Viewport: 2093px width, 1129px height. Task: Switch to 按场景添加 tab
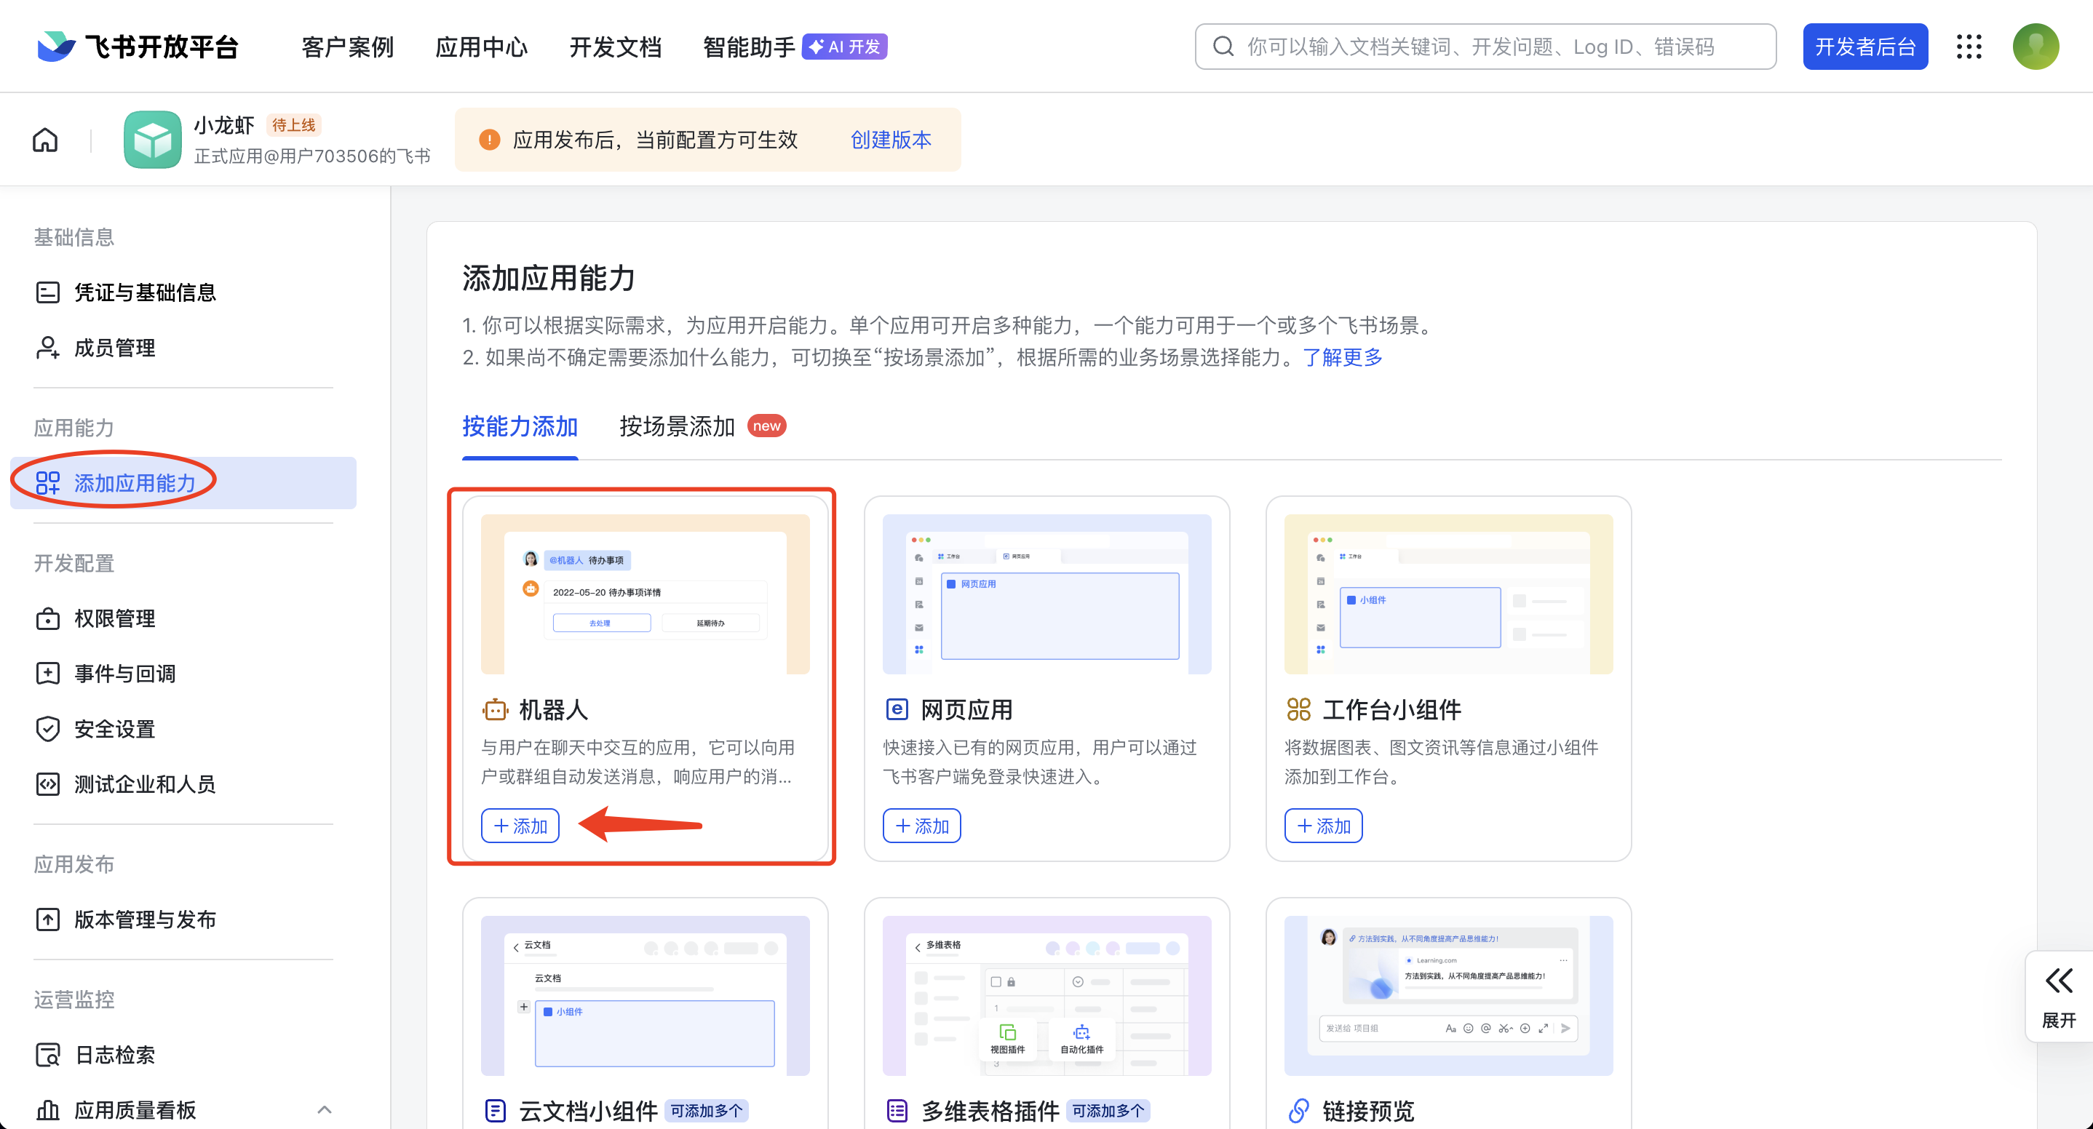coord(677,426)
